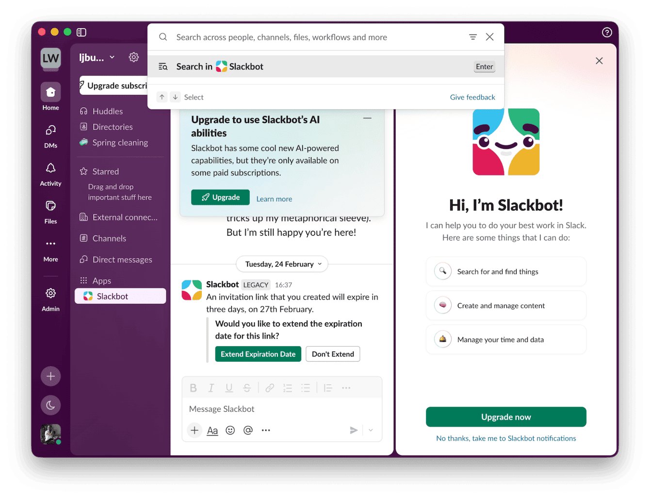Collapse the Upgrade AI abilities banner
Screen dimensions: 650x499
coord(367,118)
